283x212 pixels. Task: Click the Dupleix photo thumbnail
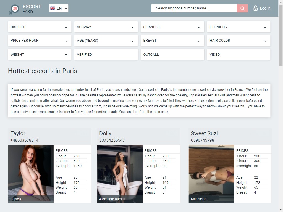31,174
